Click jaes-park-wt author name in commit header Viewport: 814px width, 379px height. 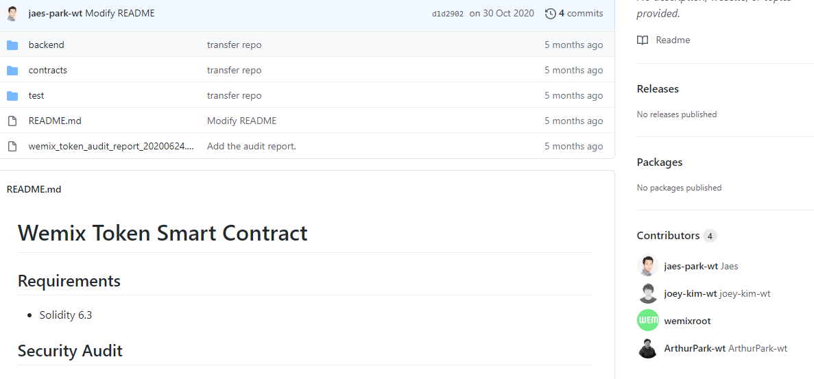(56, 14)
